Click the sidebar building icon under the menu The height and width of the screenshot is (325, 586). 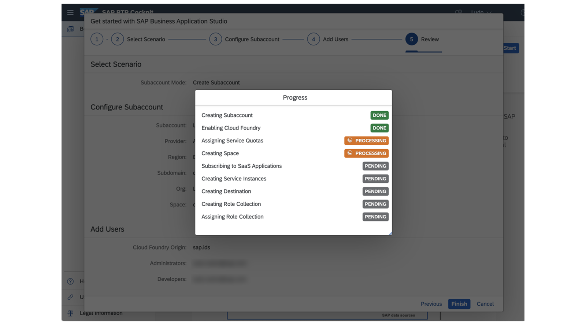pyautogui.click(x=70, y=29)
